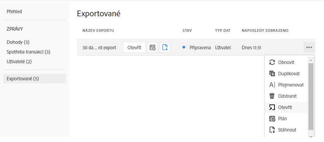Select Odstranit in the context menu
Image resolution: width=324 pixels, height=142 pixels.
(x=286, y=96)
